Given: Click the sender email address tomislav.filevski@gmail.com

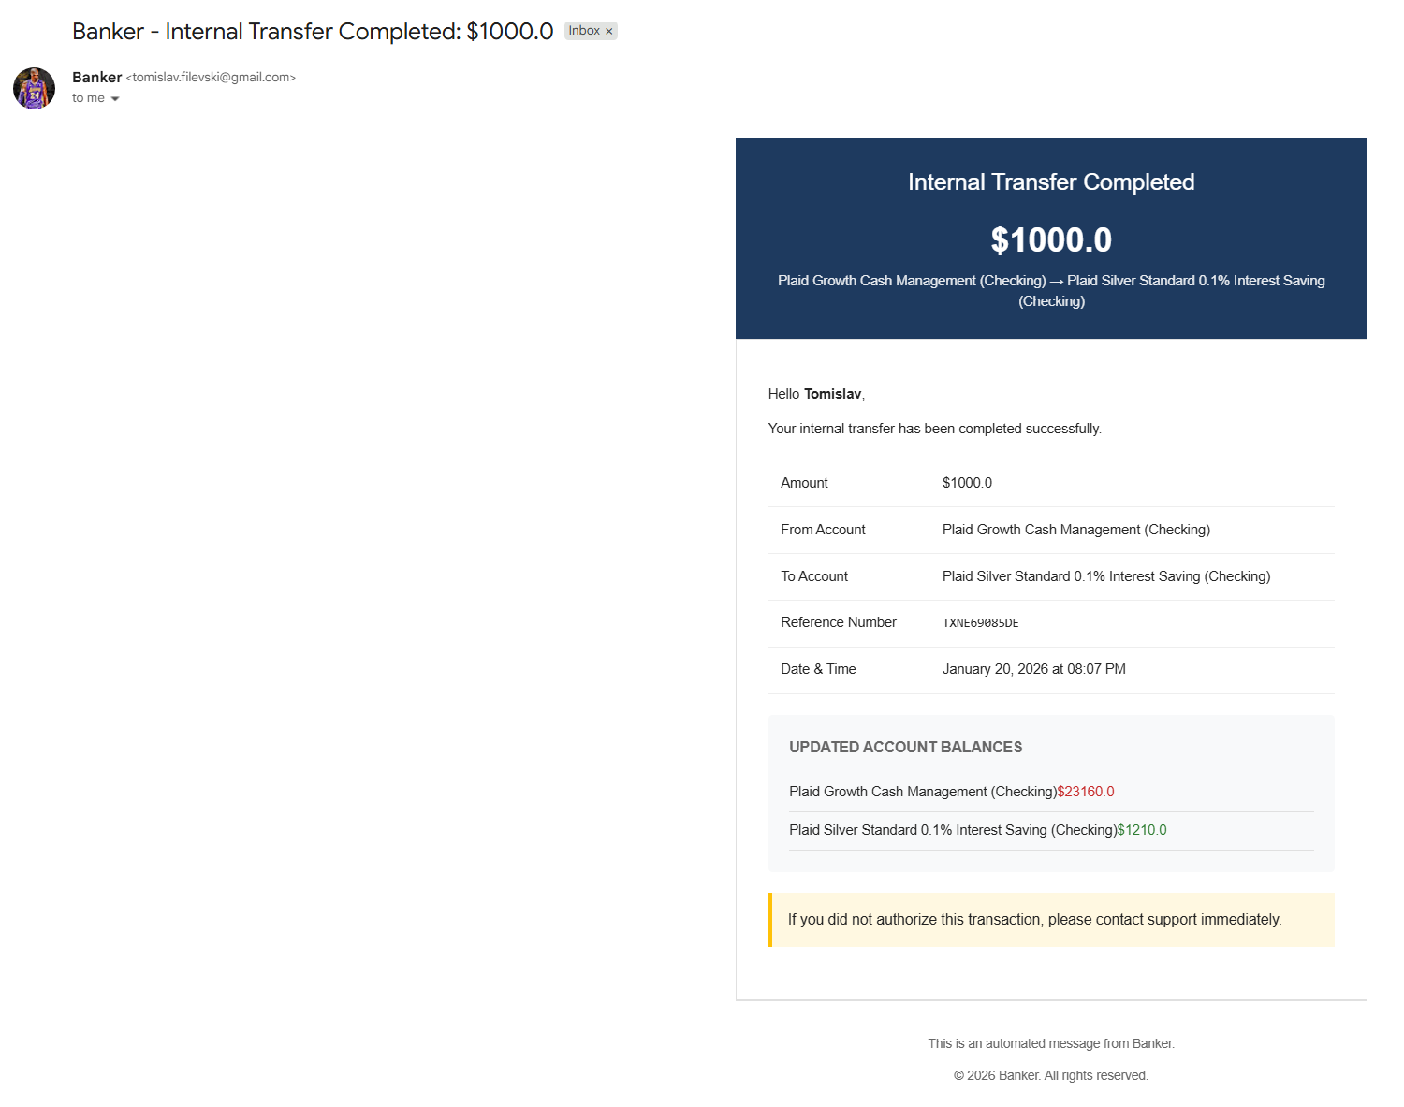Looking at the screenshot, I should 211,77.
